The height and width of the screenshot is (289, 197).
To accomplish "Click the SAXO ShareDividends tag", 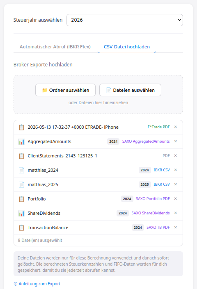I will (x=151, y=213).
